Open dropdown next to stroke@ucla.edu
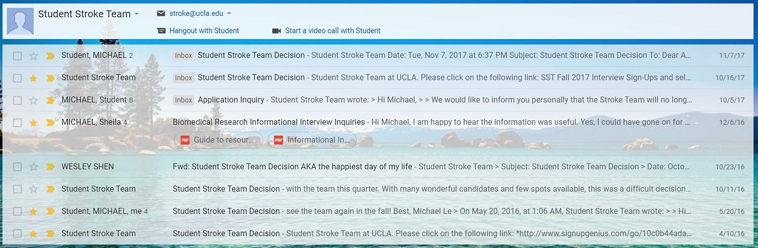Viewport: 758px width, 248px height. pos(229,14)
